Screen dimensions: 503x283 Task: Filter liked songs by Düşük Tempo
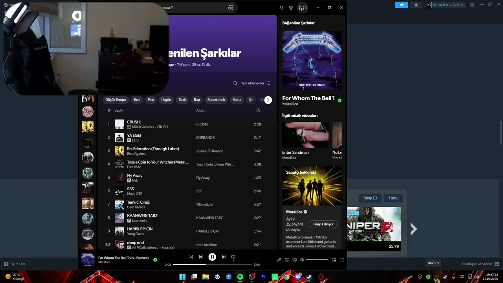[x=116, y=100]
